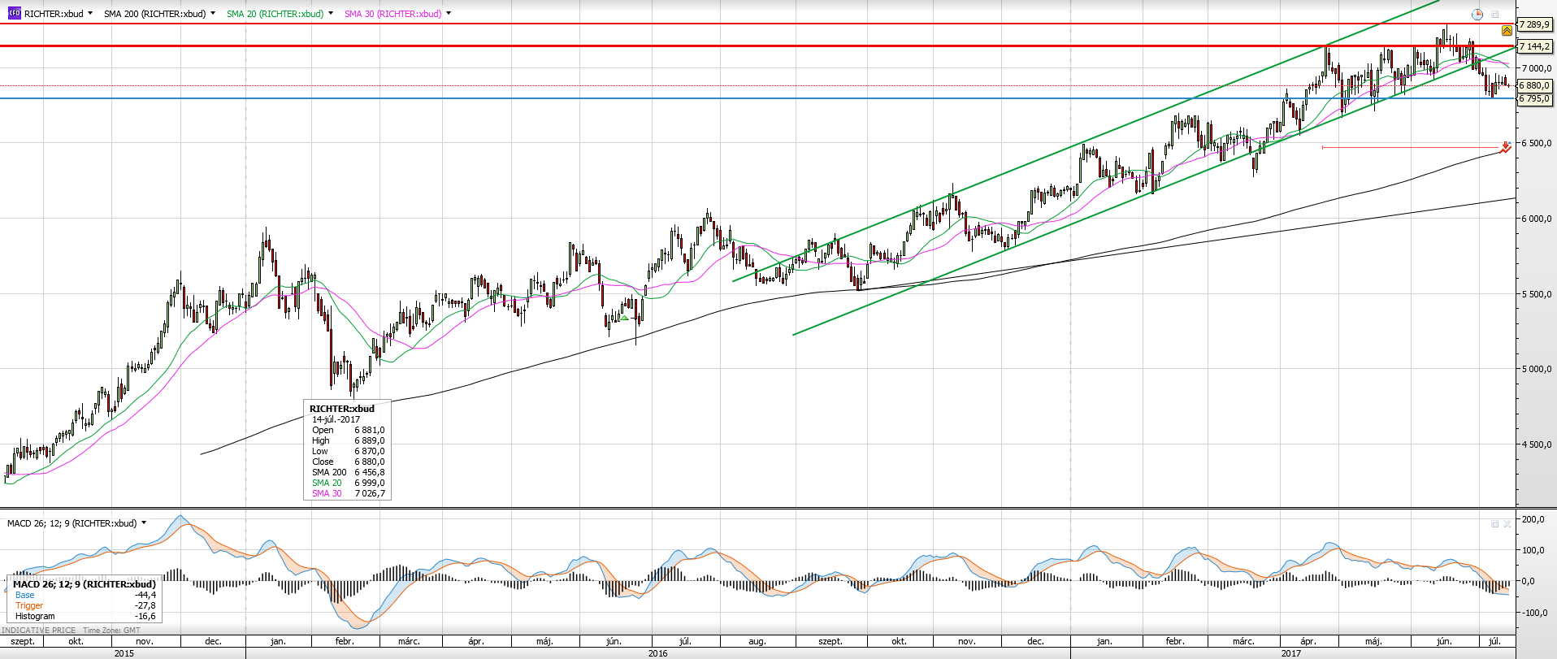This screenshot has height=659, width=1557.
Task: Click the orange Trigger value in MACD legend
Action: click(x=145, y=605)
